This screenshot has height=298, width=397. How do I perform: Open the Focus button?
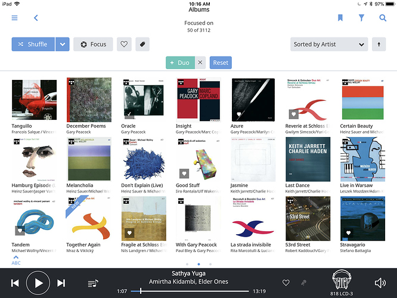(93, 44)
